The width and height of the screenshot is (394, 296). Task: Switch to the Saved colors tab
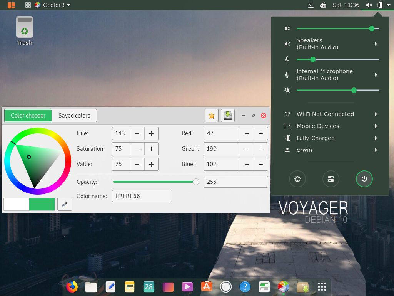point(74,116)
